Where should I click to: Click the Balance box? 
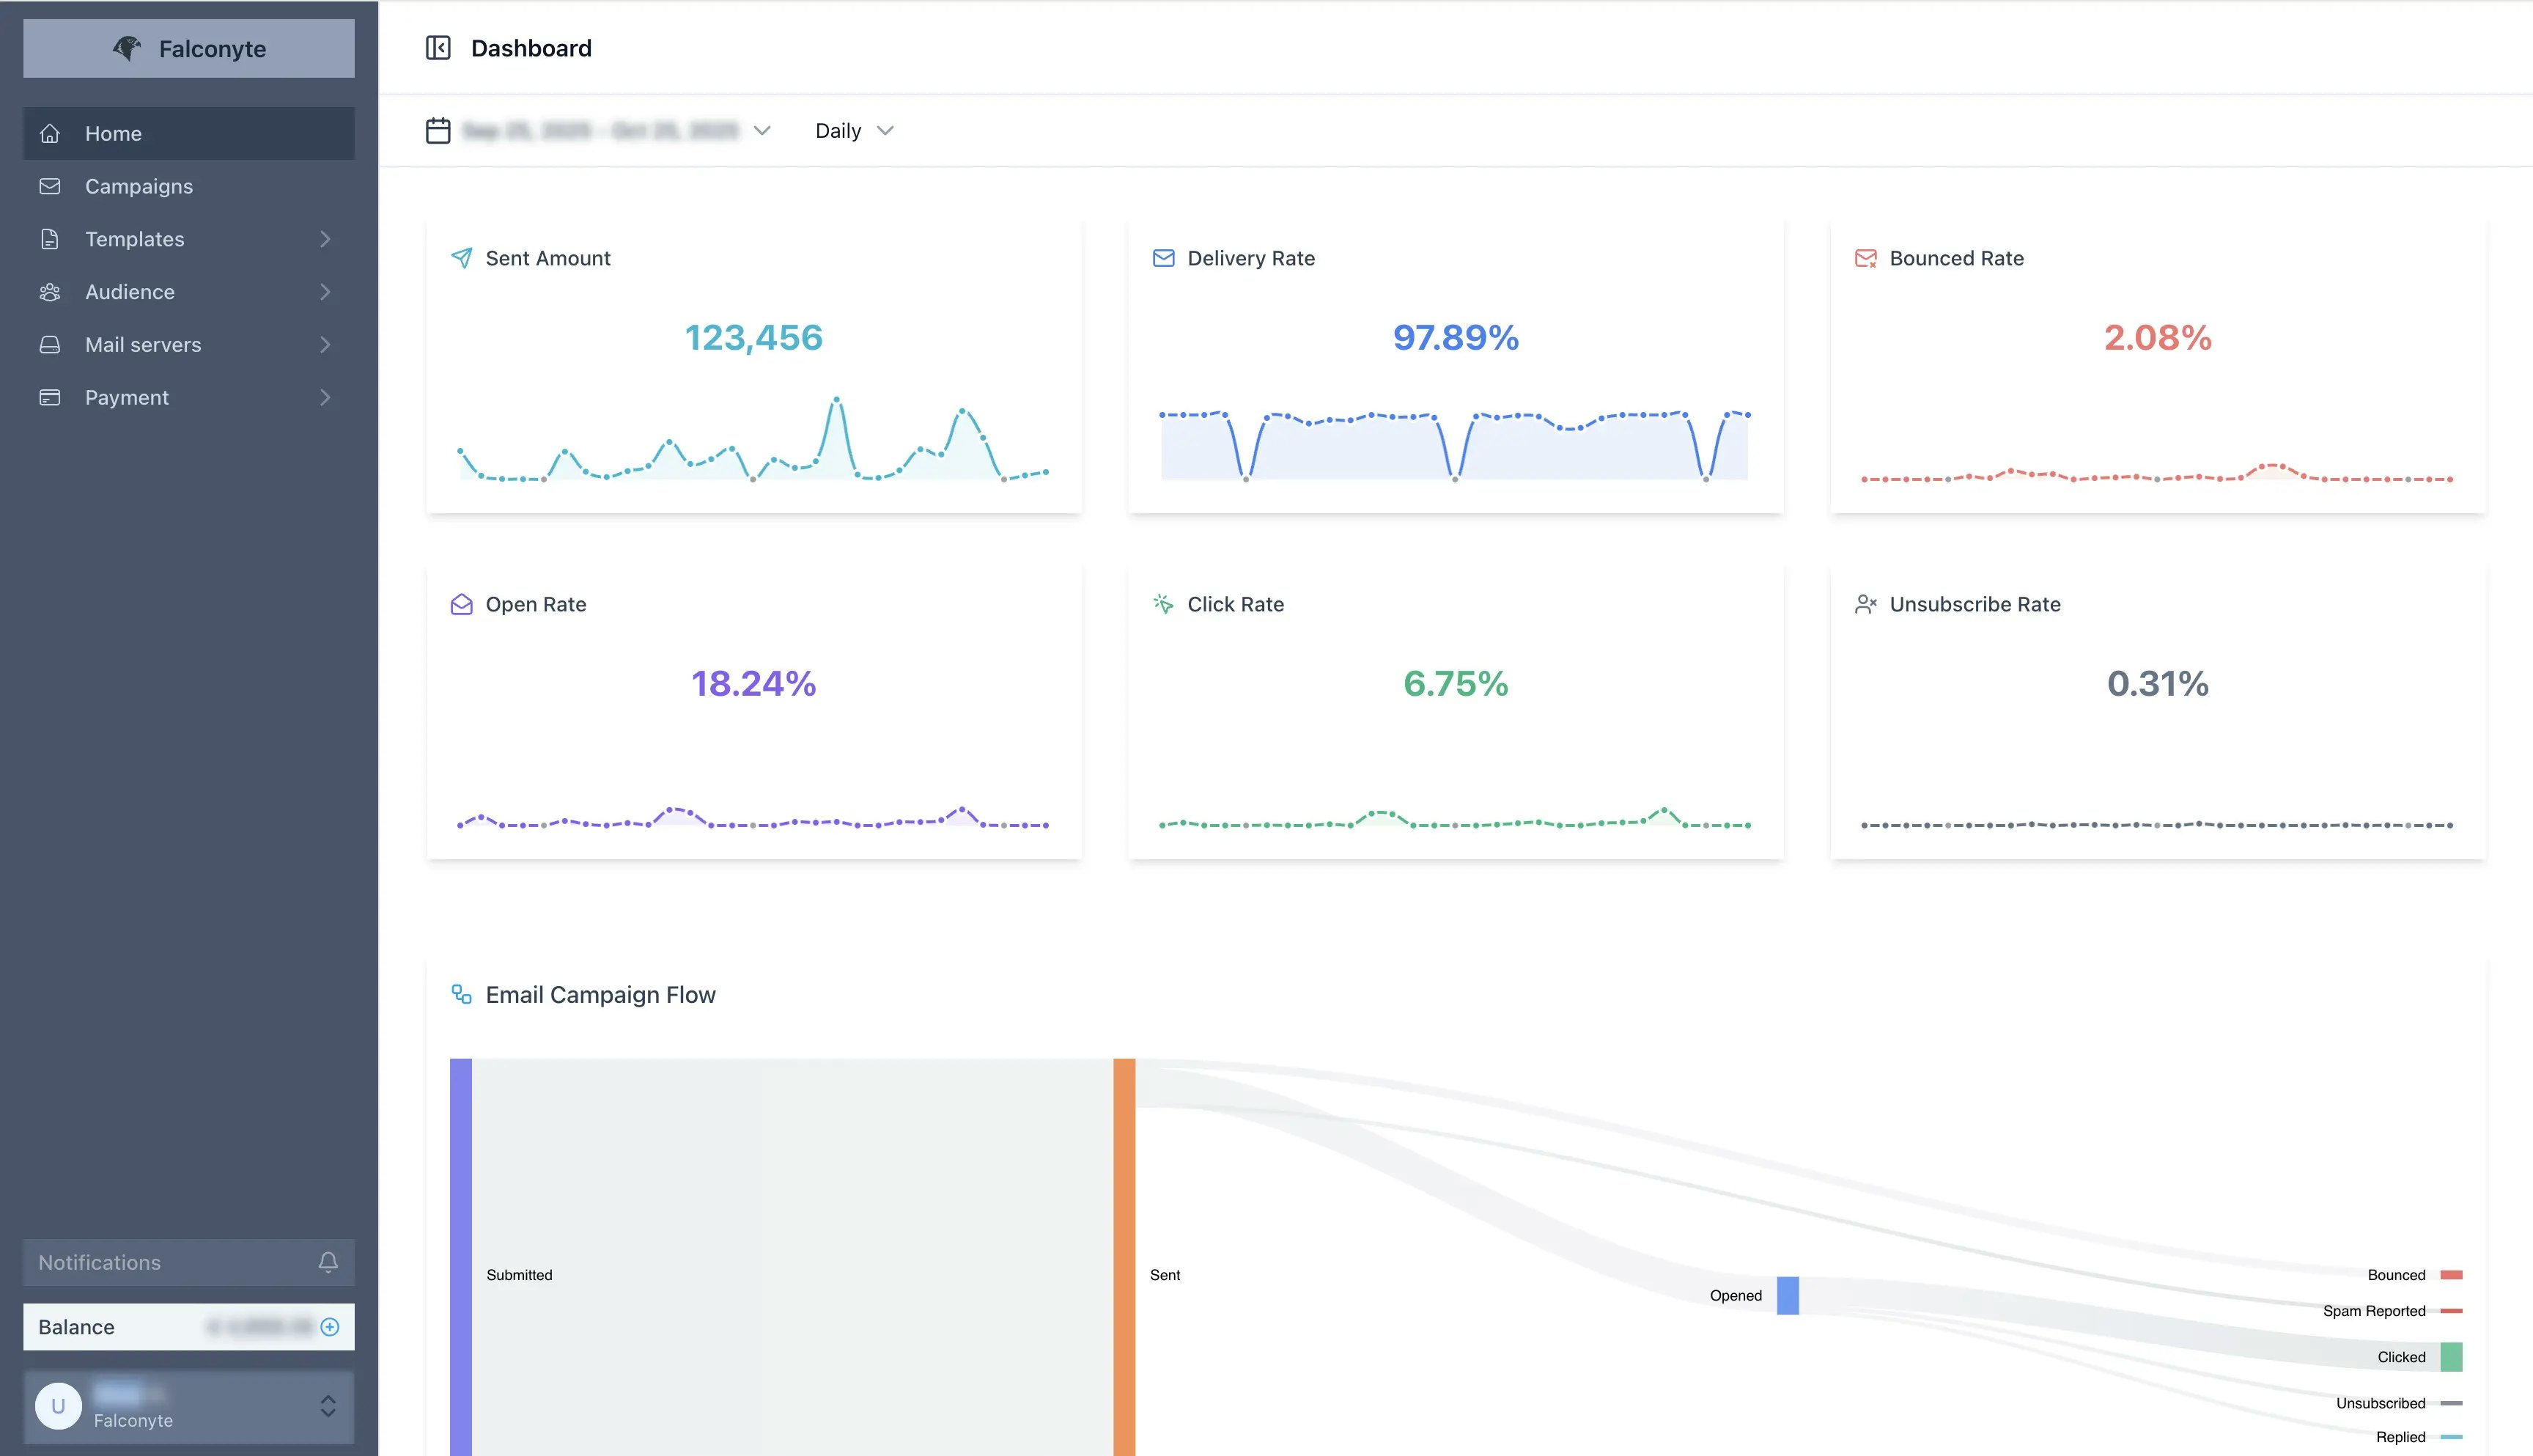coord(189,1327)
